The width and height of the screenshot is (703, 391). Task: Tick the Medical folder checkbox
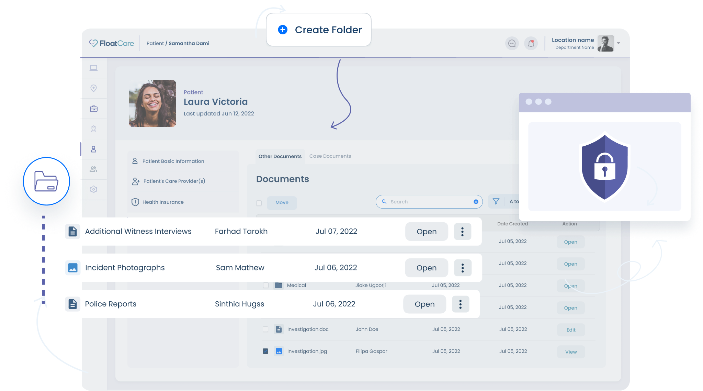point(265,285)
